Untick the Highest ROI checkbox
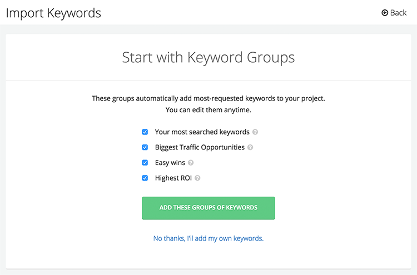Screen dimensions: 417x275 [x=145, y=178]
